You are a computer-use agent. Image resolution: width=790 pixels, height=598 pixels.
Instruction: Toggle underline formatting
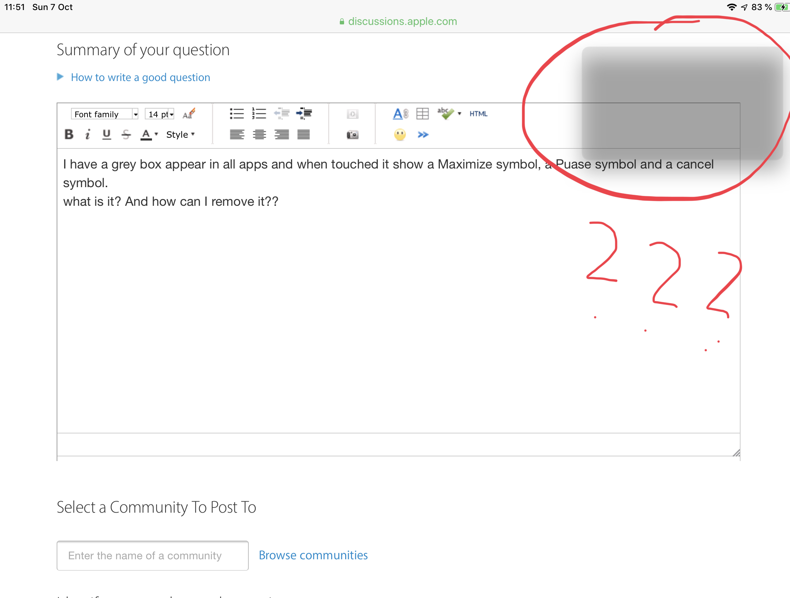click(106, 134)
